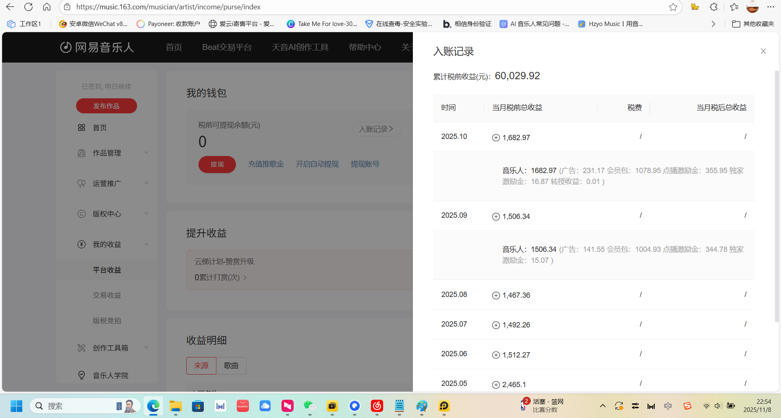Launch Microsoft Edge from the taskbar
Viewport: 781px width, 418px height.
[x=153, y=406]
